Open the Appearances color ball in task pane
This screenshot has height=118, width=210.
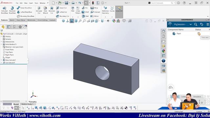point(163,51)
